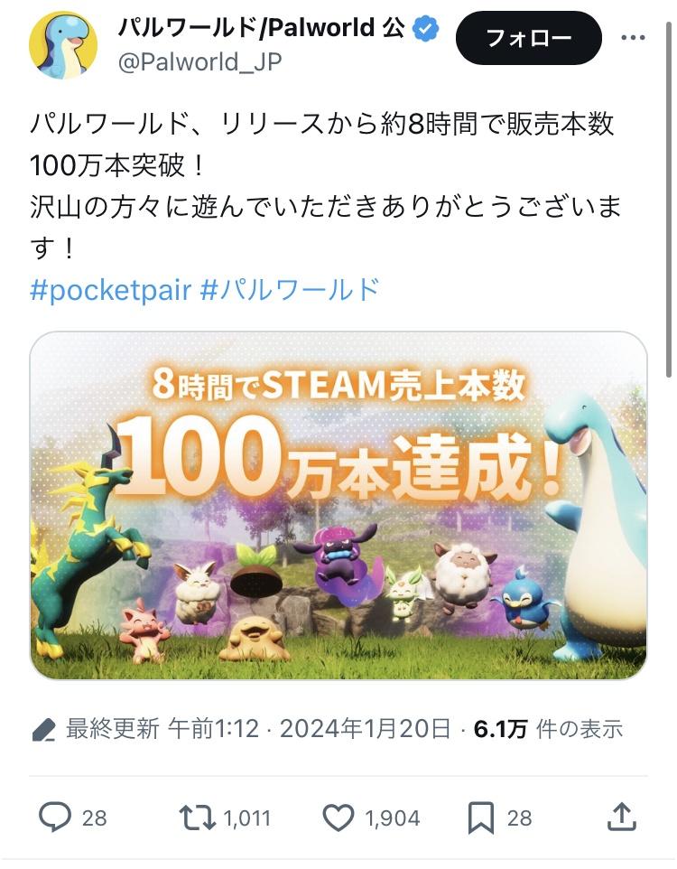Click the フォロー follow button

(x=529, y=38)
